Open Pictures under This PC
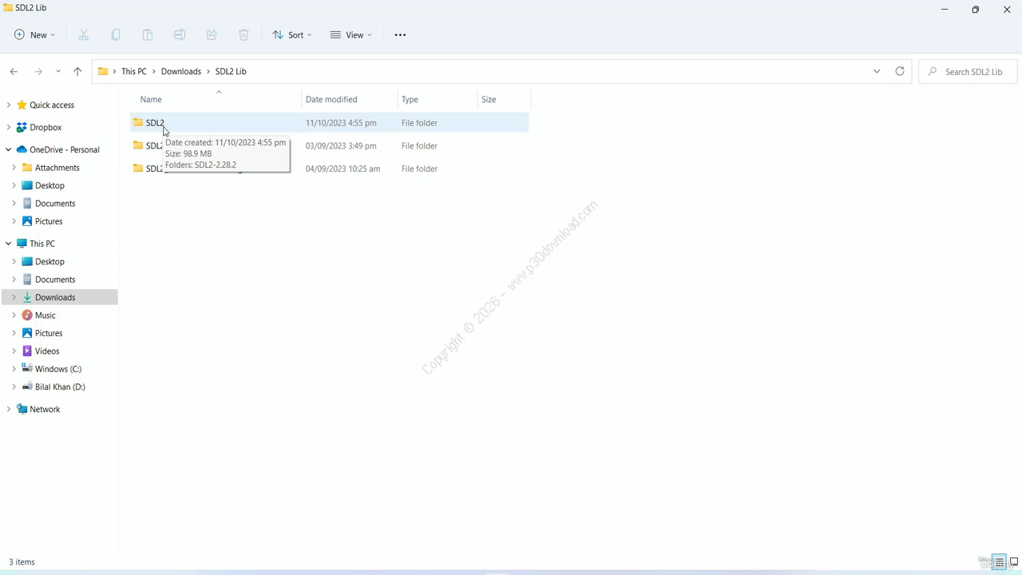The image size is (1022, 575). tap(49, 333)
